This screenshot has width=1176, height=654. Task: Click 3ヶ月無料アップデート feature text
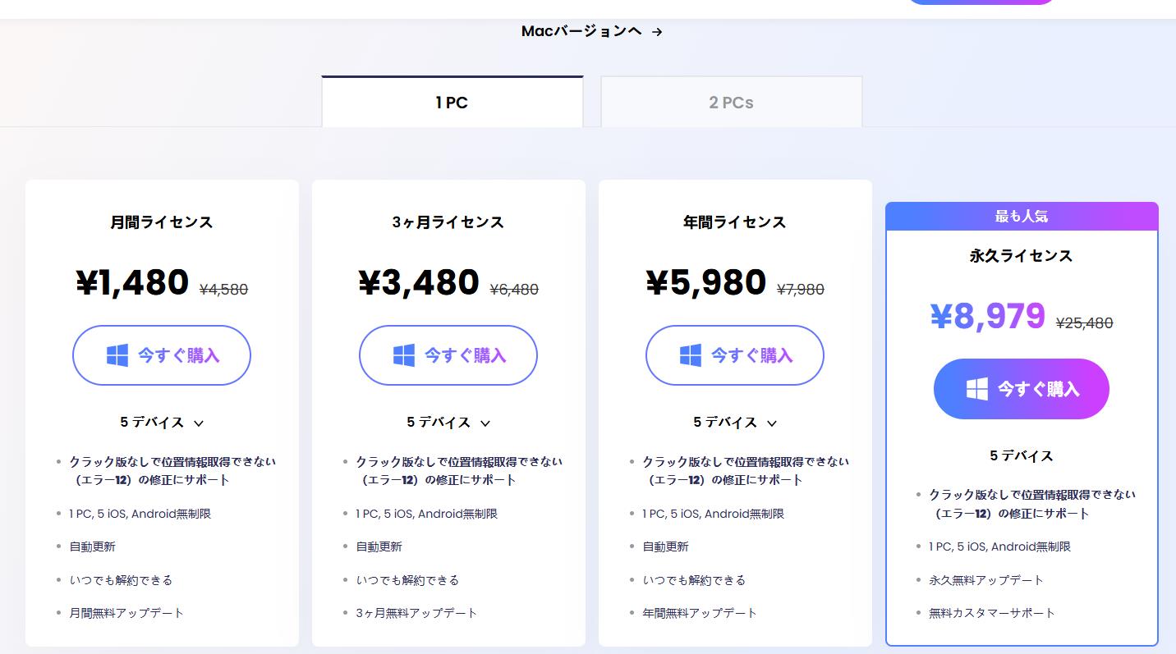(x=416, y=613)
